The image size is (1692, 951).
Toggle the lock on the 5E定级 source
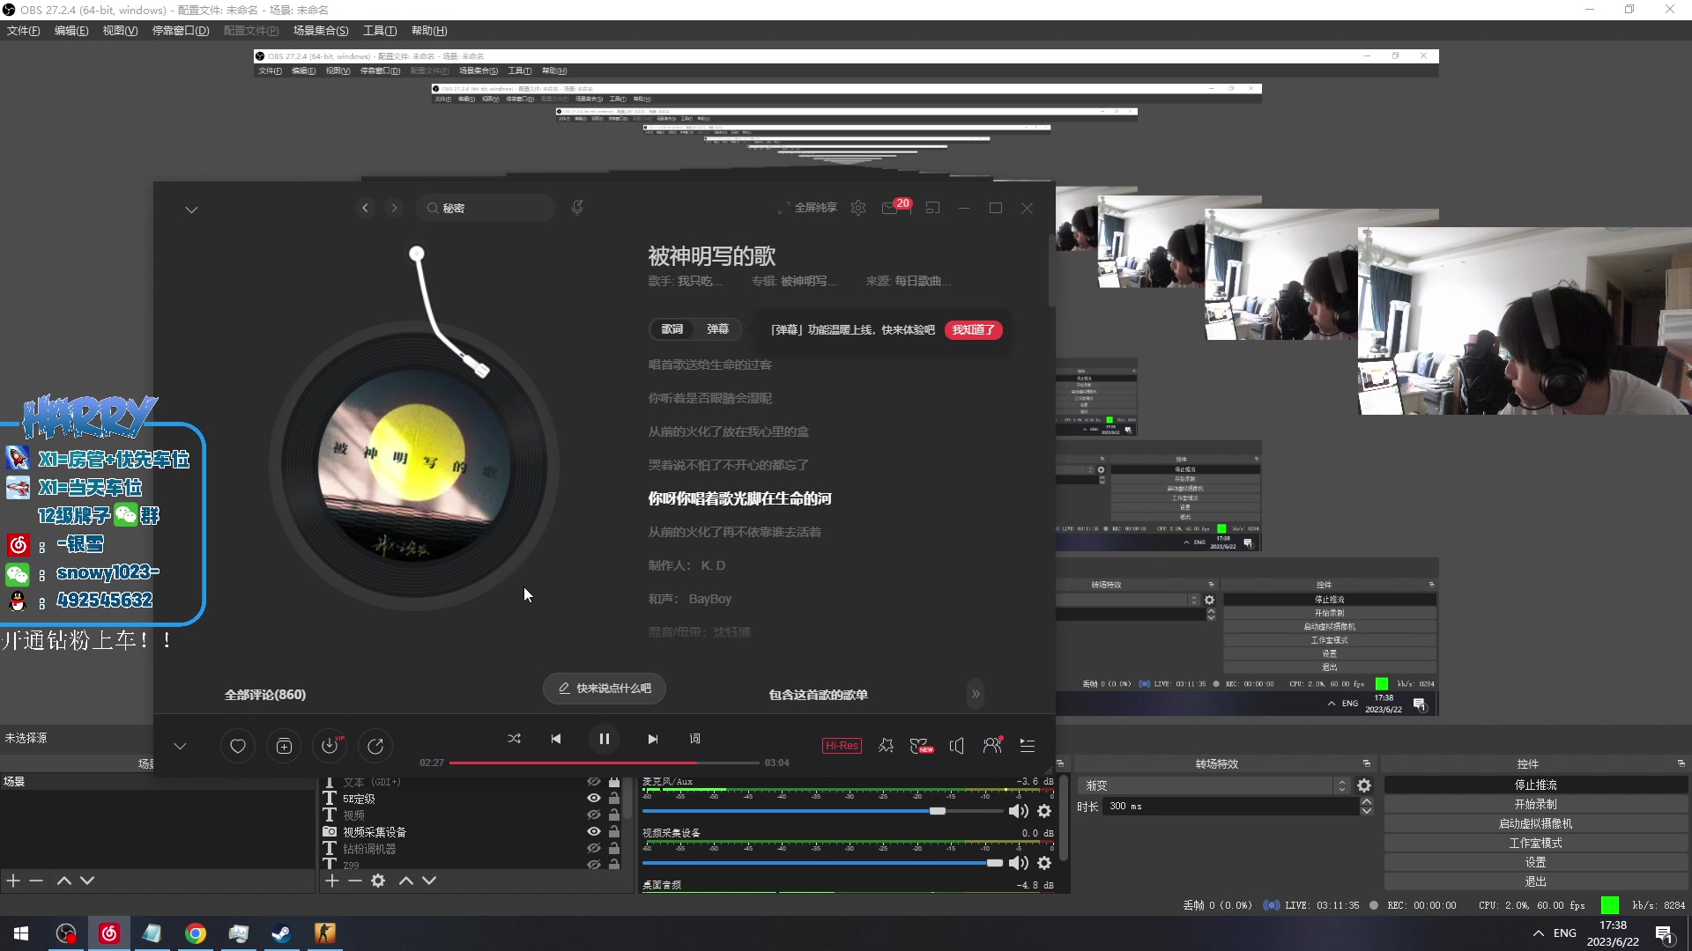[614, 799]
